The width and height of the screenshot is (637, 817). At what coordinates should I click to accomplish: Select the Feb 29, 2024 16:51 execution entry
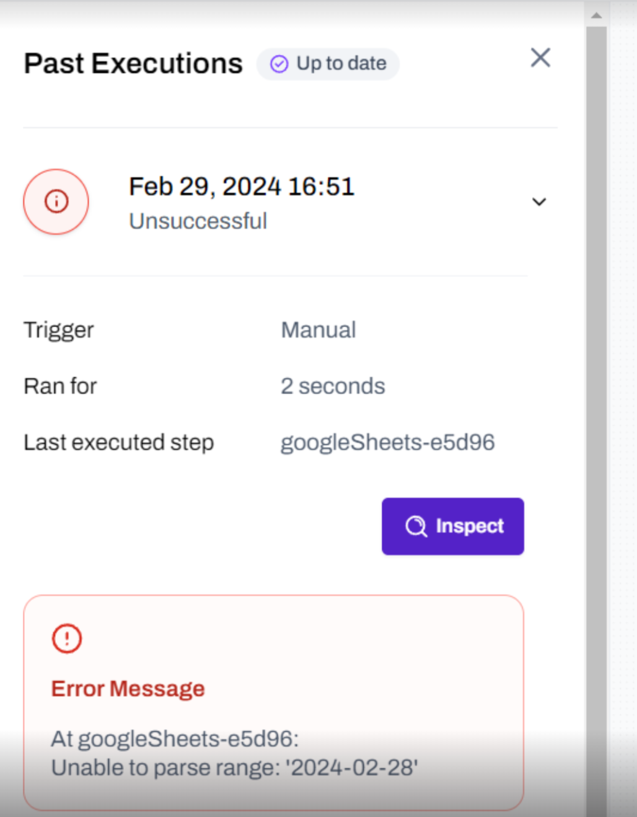click(241, 187)
